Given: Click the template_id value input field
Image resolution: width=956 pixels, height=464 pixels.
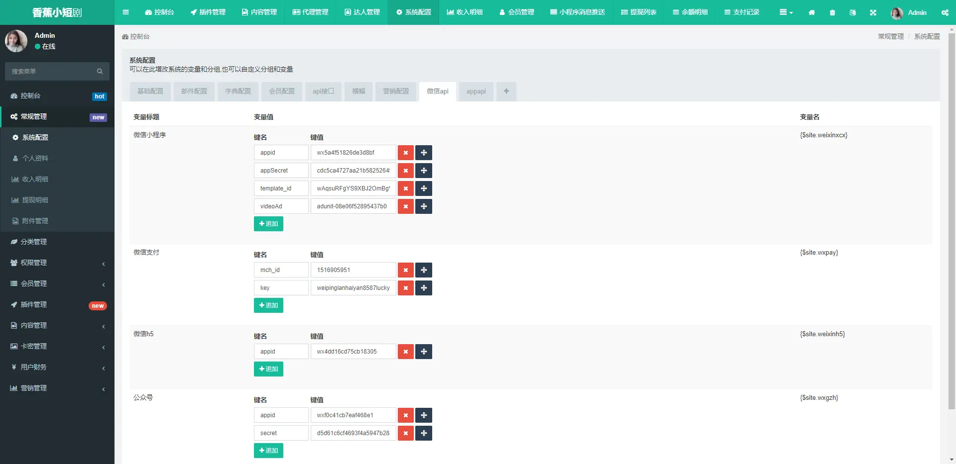Looking at the screenshot, I should click(x=353, y=188).
